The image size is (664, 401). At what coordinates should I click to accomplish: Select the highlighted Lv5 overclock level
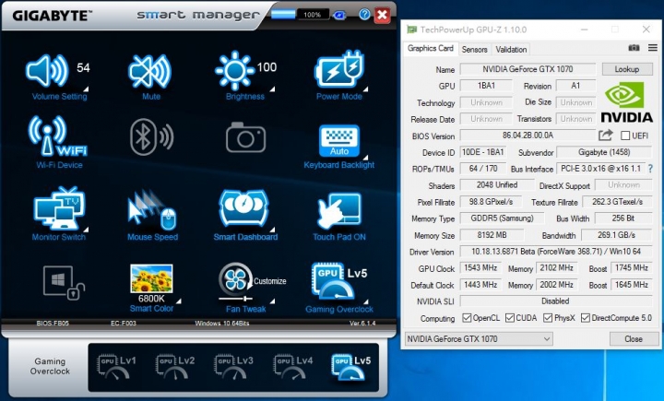350,366
